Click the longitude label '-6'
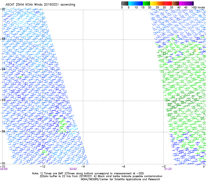Screen dimensions: 206x181 coord(123,167)
